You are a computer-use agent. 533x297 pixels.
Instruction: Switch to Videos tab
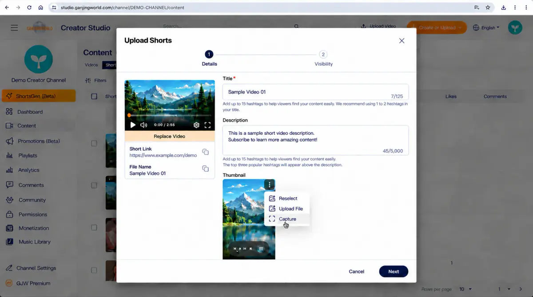coord(91,65)
